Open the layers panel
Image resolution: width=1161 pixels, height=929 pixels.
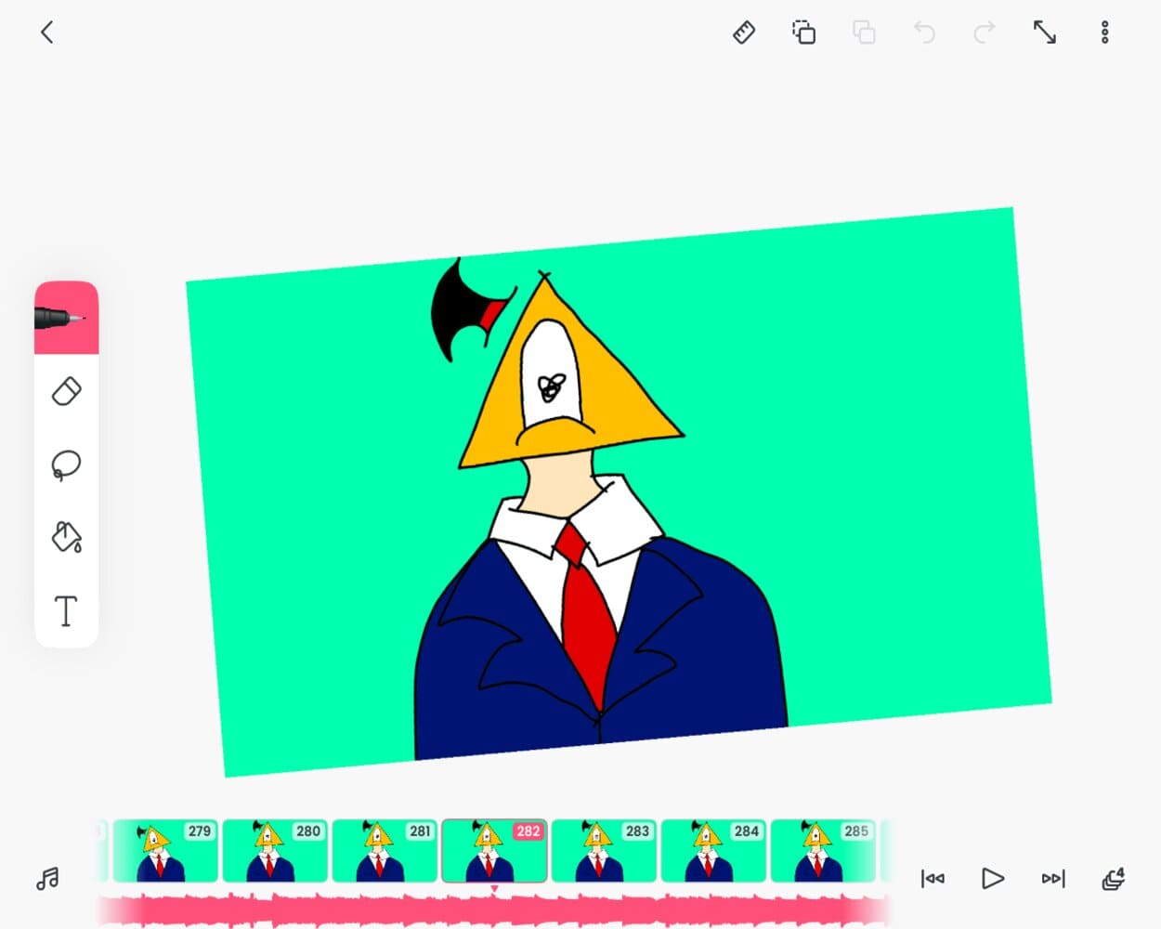click(x=1113, y=878)
